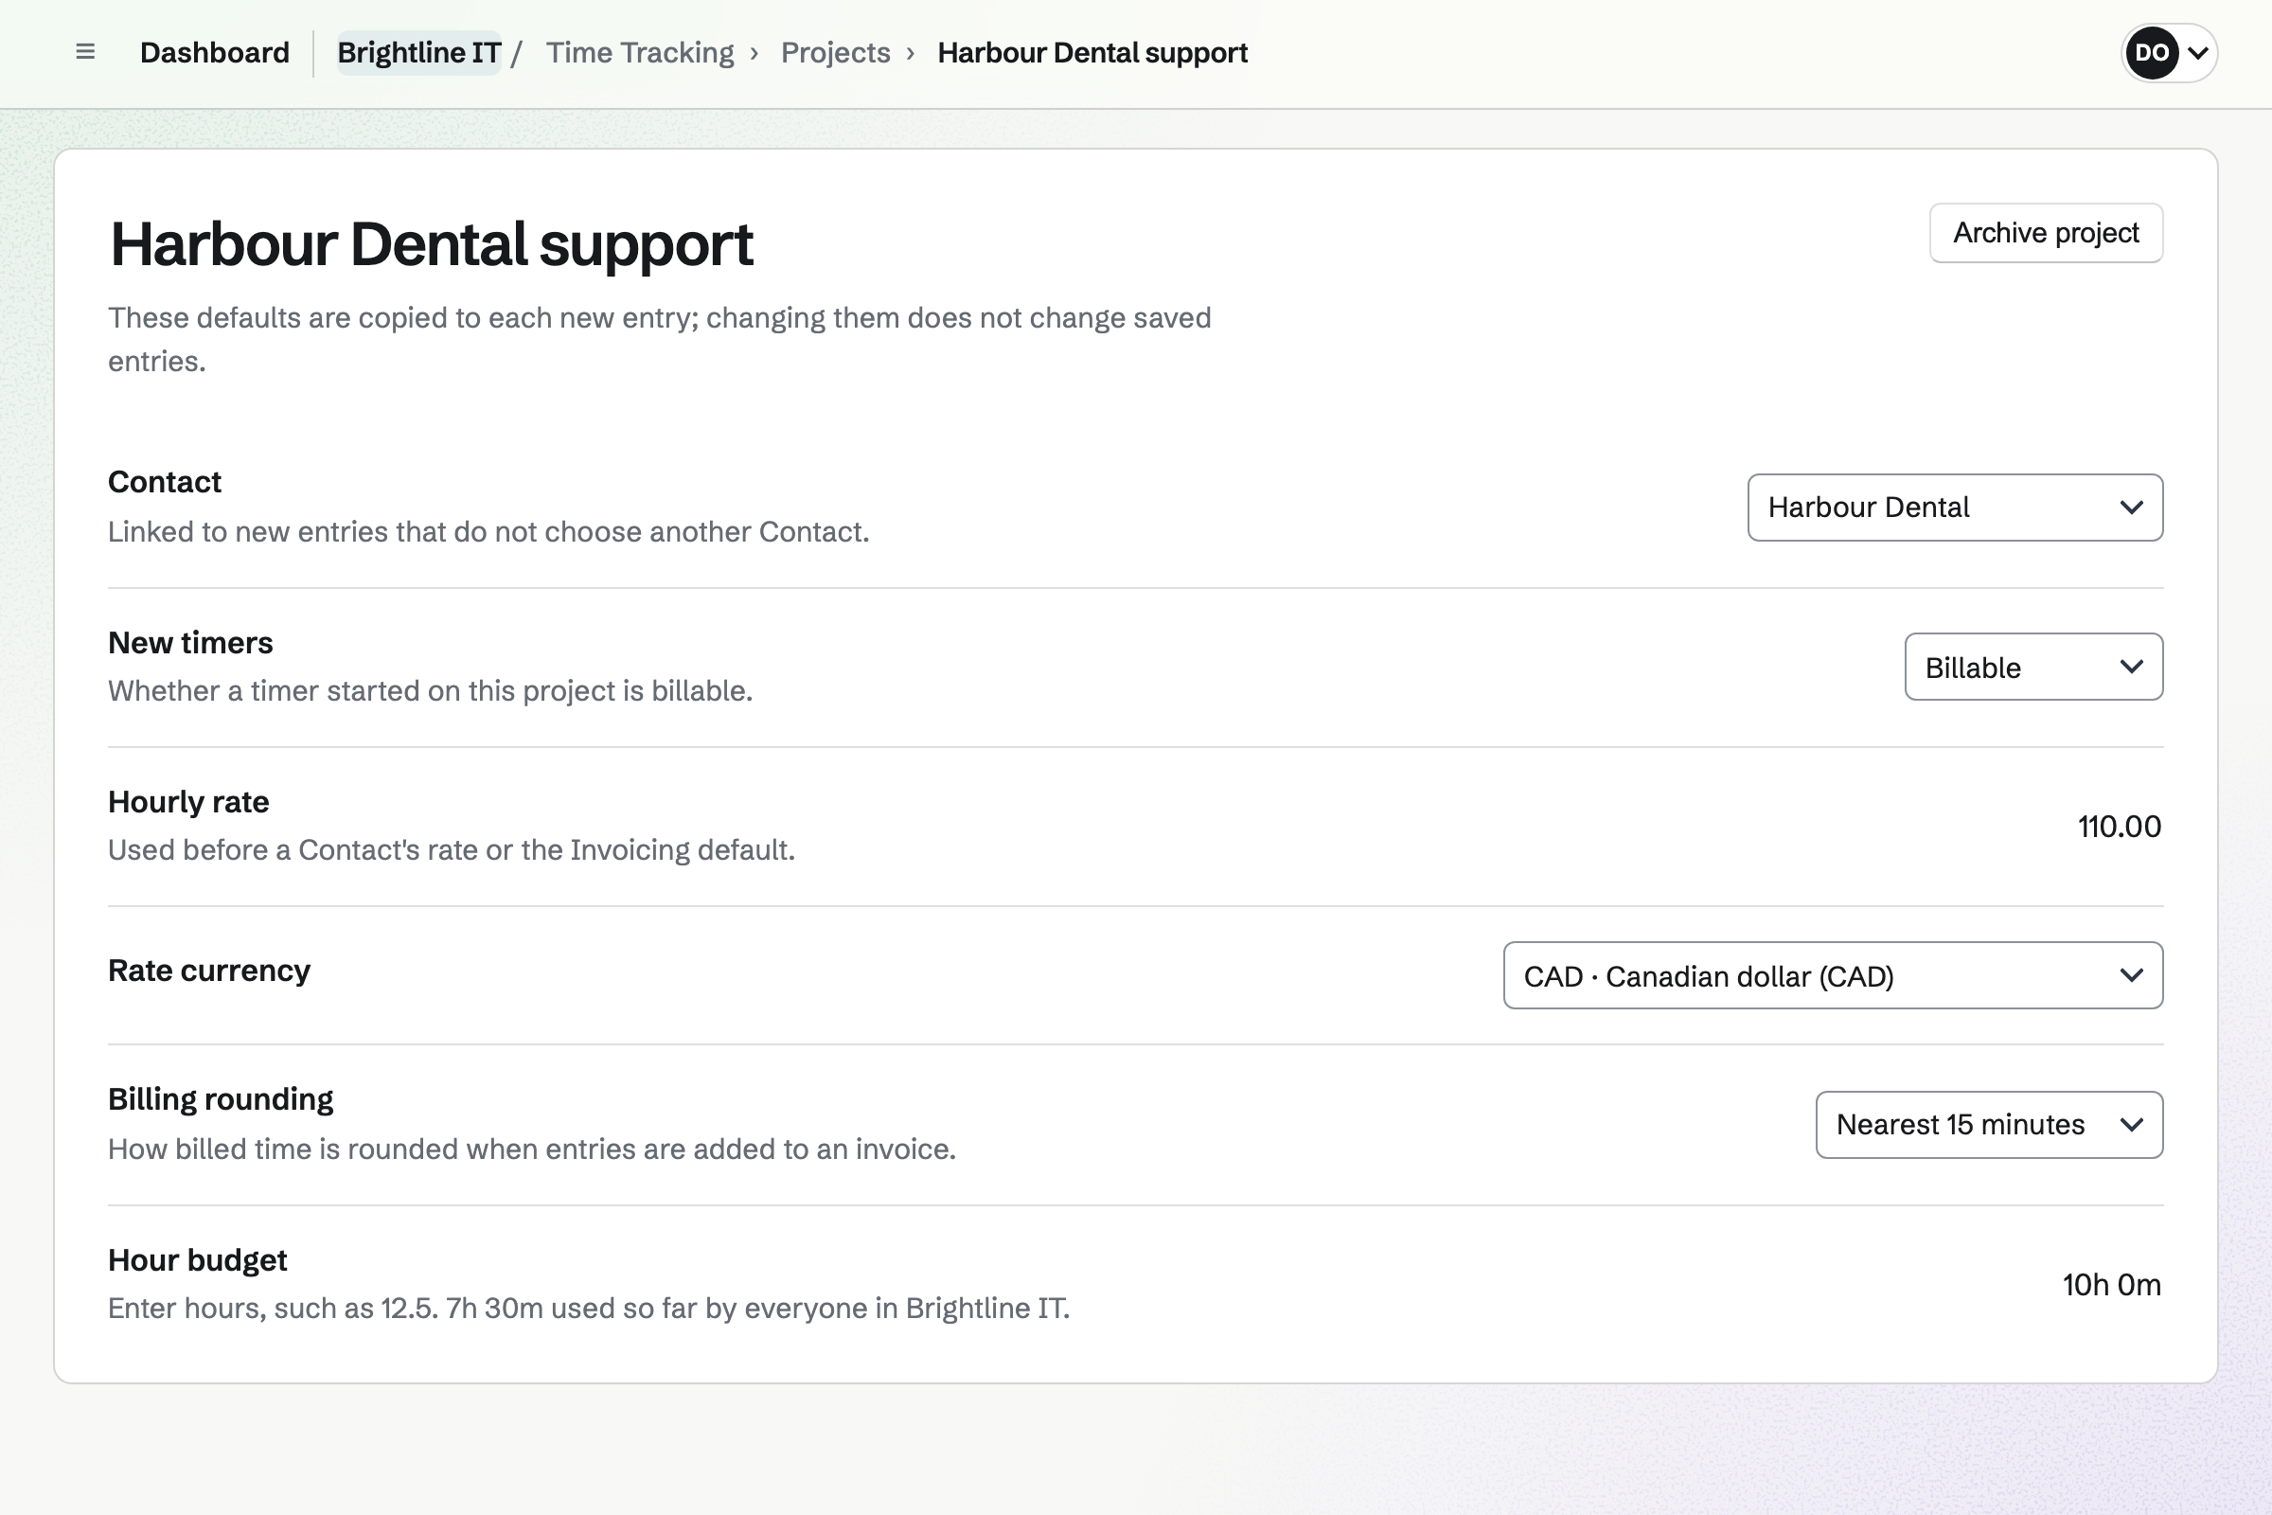Click "Used before a Contact's rate" helper text

coord(452,850)
